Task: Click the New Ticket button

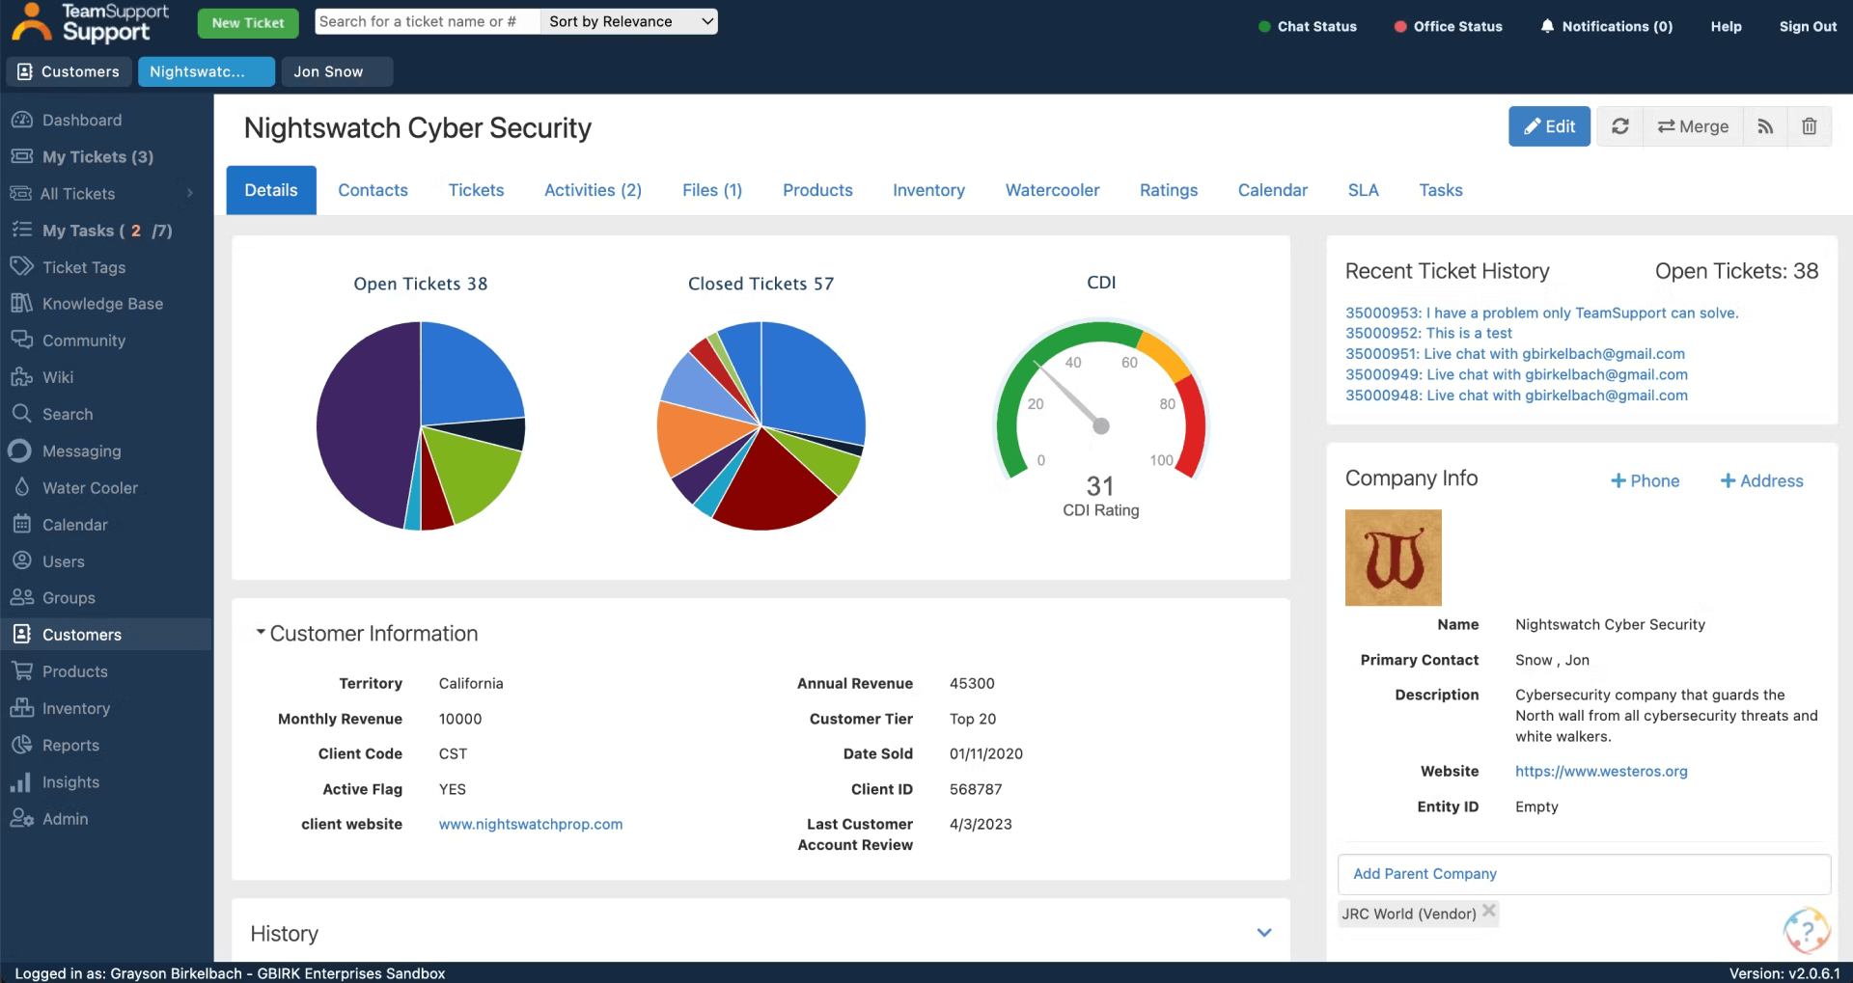Action: [248, 22]
